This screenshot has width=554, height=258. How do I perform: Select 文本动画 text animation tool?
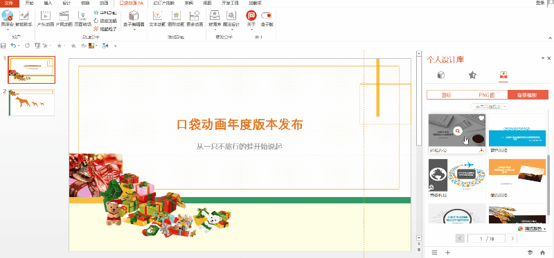(x=157, y=19)
